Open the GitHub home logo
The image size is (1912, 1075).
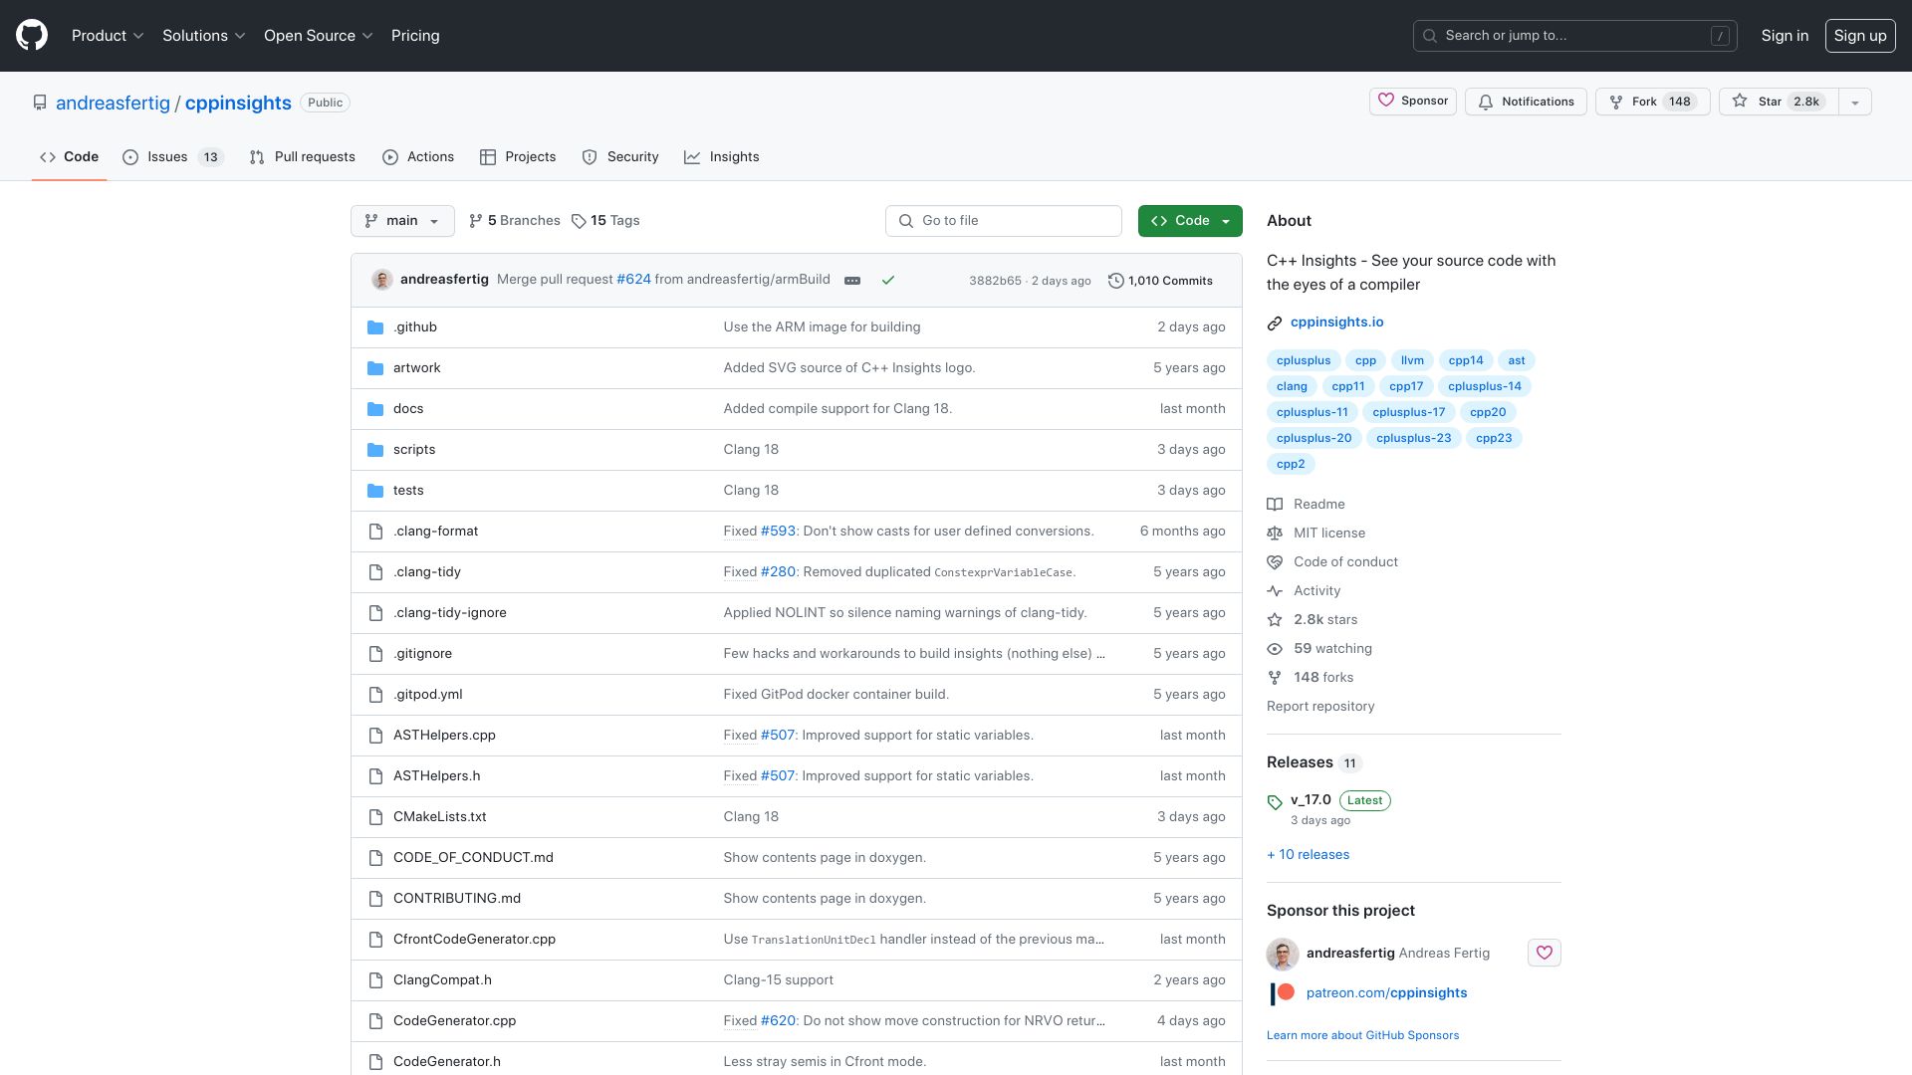tap(32, 36)
